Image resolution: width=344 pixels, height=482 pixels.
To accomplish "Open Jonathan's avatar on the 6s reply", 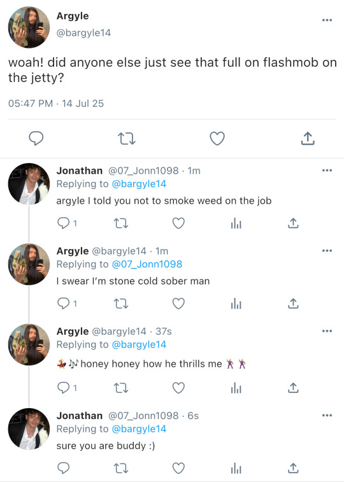I will click(29, 429).
